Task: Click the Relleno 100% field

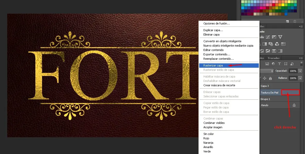Action: point(293,78)
